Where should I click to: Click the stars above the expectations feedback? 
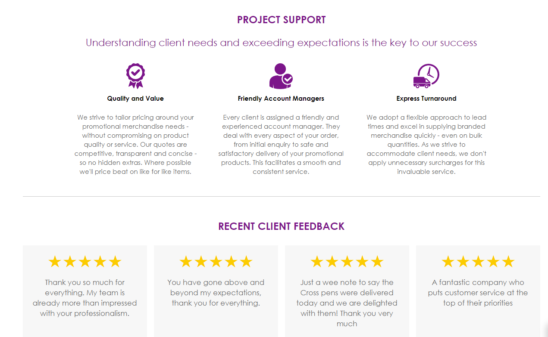216,261
